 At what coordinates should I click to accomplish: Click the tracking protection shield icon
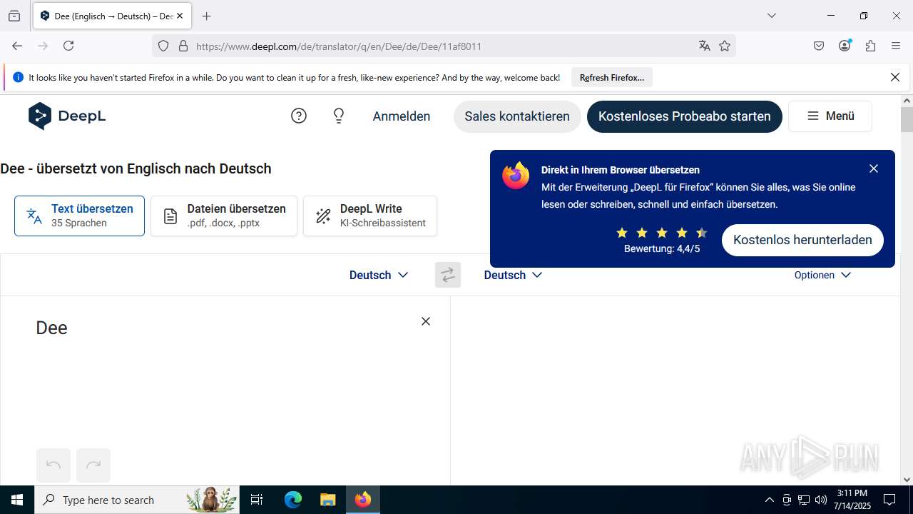[x=163, y=46]
